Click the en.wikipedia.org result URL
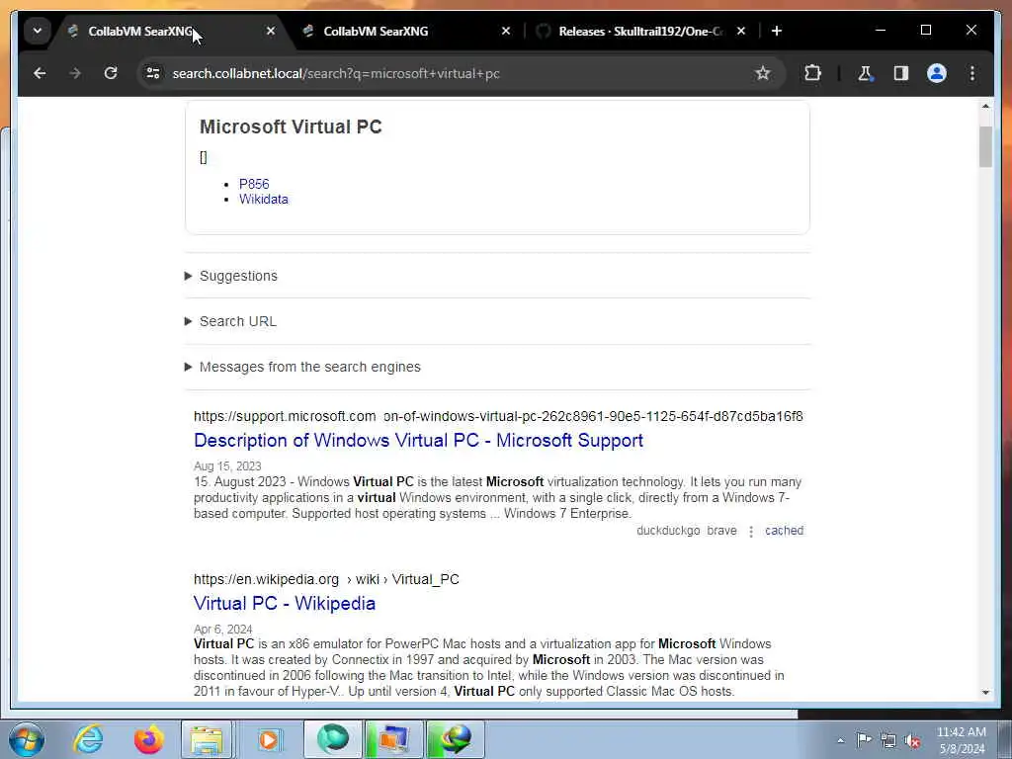The height and width of the screenshot is (759, 1012). [x=326, y=579]
